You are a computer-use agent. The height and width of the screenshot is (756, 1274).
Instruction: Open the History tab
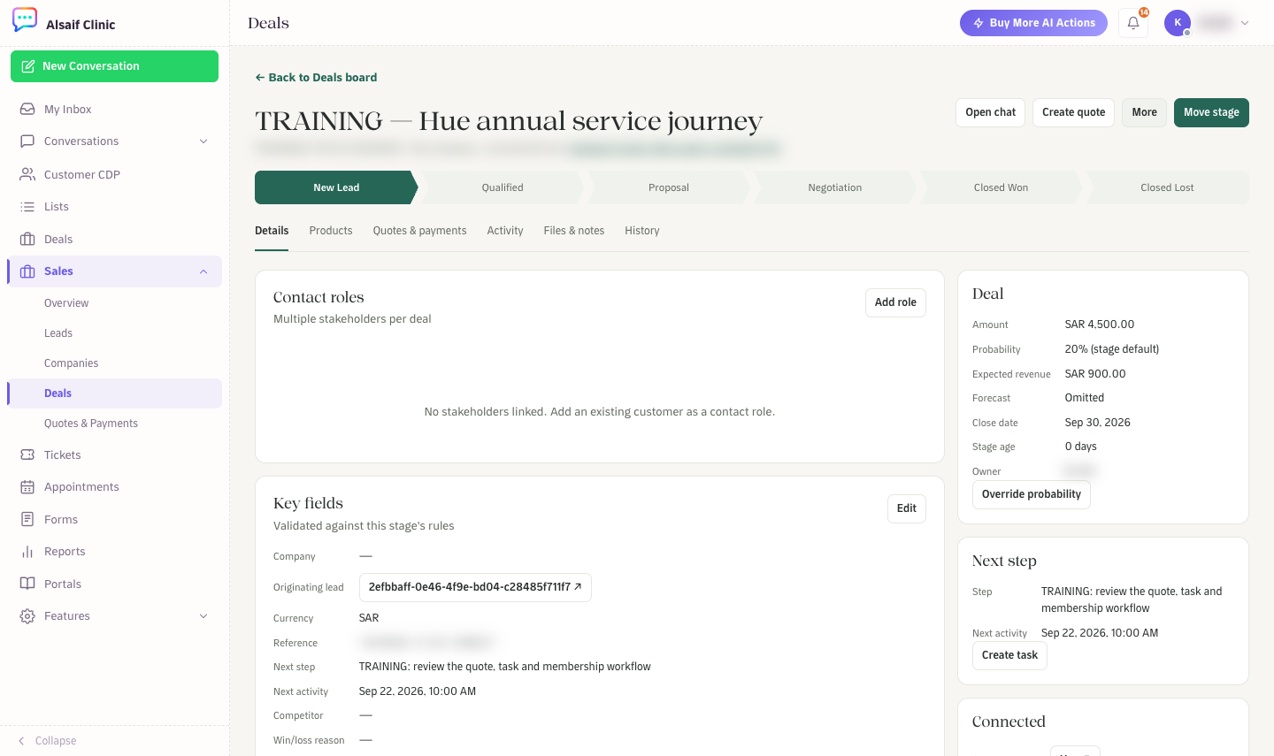(642, 231)
